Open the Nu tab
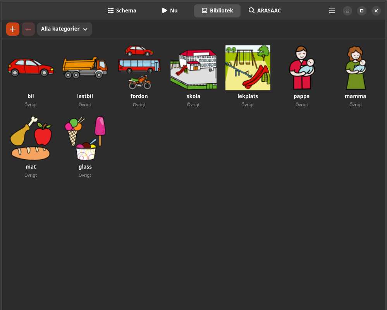Viewport: 387px width, 310px height. tap(170, 11)
